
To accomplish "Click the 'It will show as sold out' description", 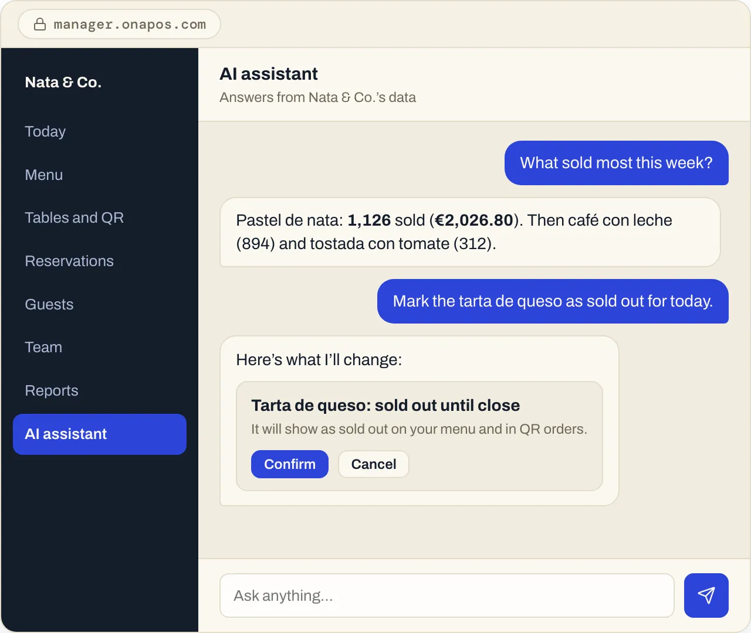I will click(x=419, y=429).
